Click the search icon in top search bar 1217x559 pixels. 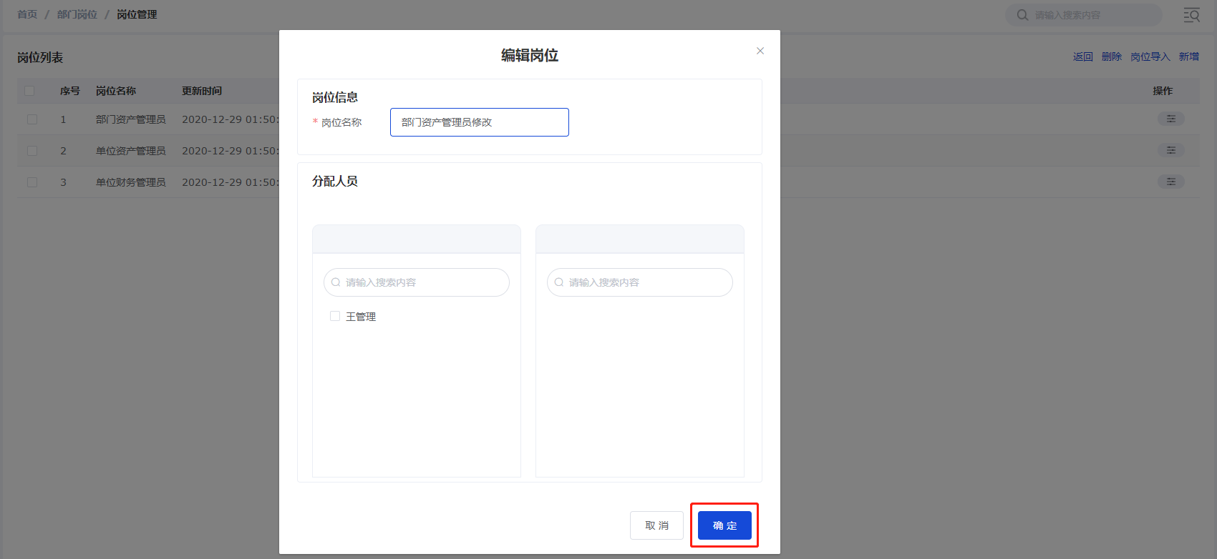(x=1022, y=15)
